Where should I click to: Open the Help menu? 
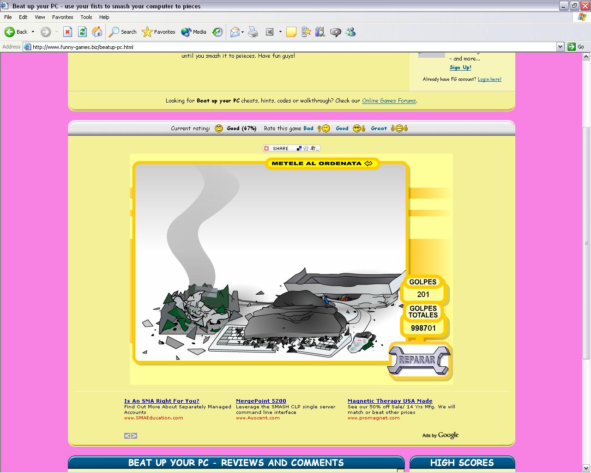tap(104, 17)
